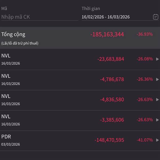
Task: Click the -41.07% percentage for PDR
Action: coord(145,140)
